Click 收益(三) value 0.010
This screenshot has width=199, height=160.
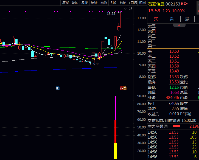click(x=174, y=114)
